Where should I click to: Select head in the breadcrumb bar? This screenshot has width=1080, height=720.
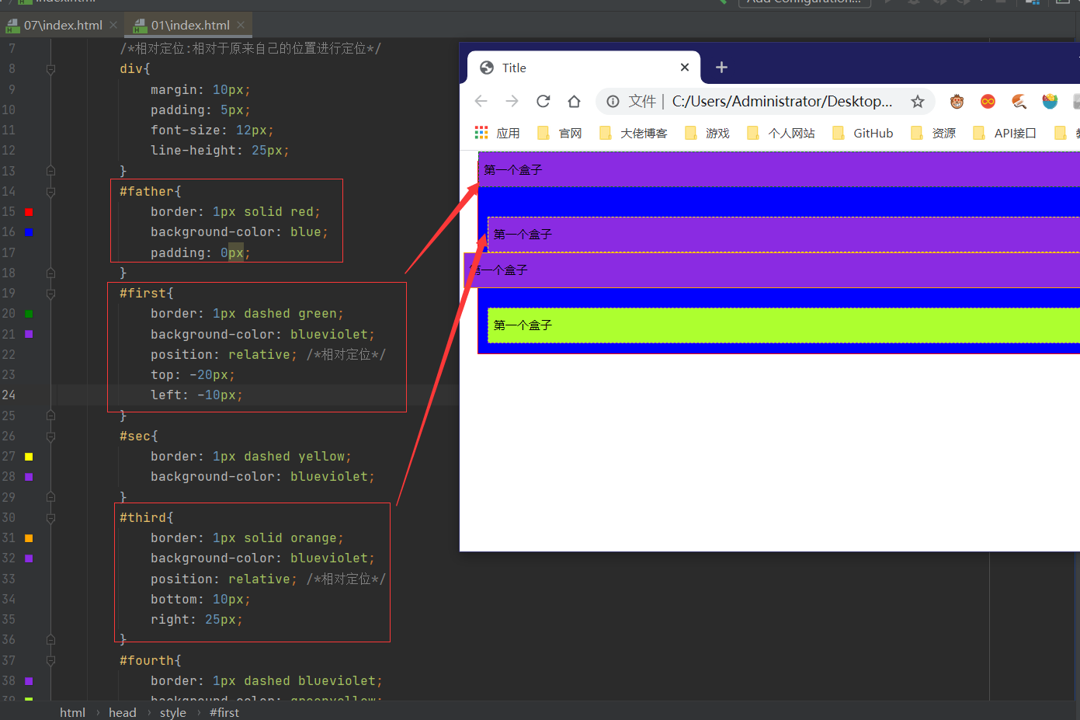[123, 712]
